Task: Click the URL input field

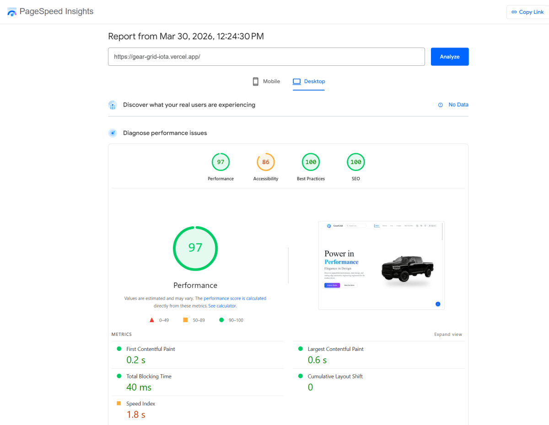Action: tap(266, 57)
